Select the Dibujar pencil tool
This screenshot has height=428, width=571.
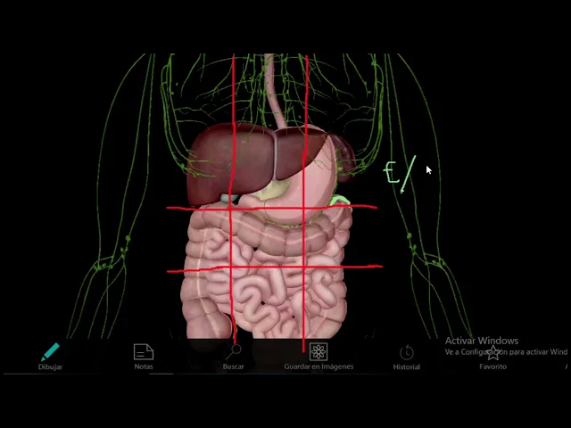click(51, 351)
